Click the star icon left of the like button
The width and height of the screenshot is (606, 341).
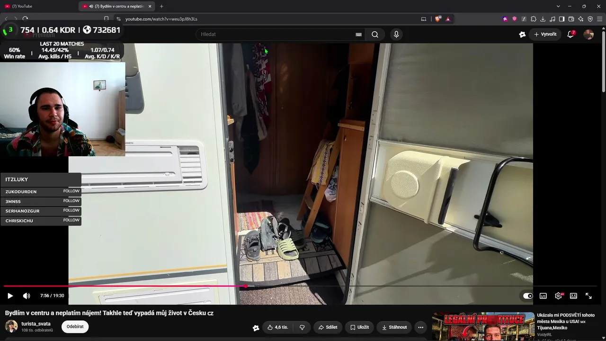point(256,327)
